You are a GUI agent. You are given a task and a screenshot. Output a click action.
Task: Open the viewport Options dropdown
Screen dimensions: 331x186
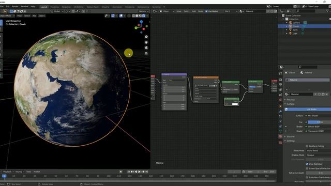pos(144,11)
